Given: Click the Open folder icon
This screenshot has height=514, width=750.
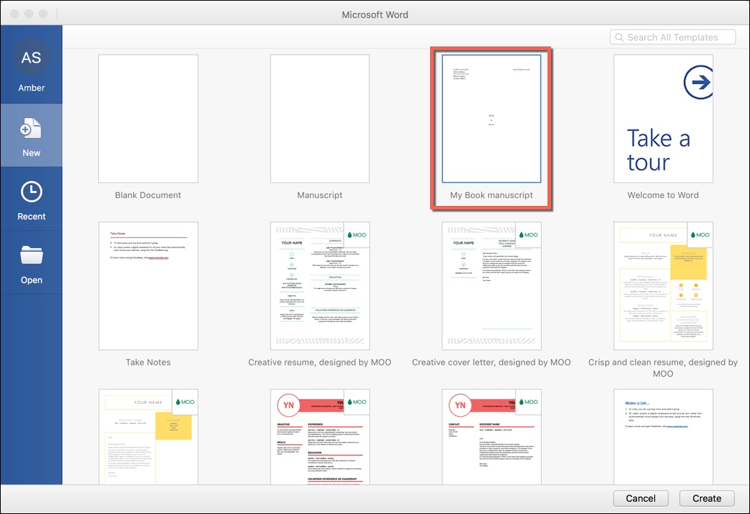Looking at the screenshot, I should click(x=31, y=255).
